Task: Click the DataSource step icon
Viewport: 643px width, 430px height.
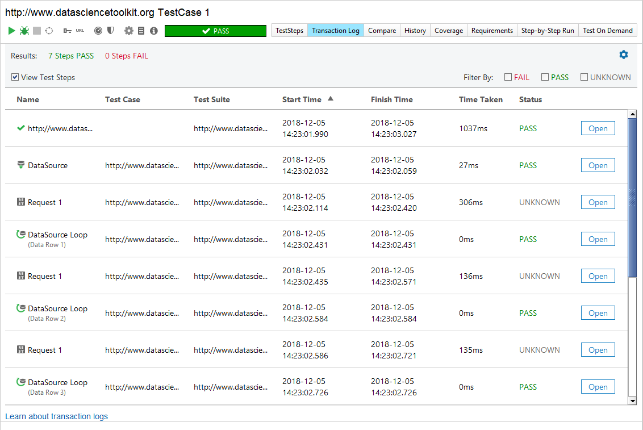Action: coord(21,165)
